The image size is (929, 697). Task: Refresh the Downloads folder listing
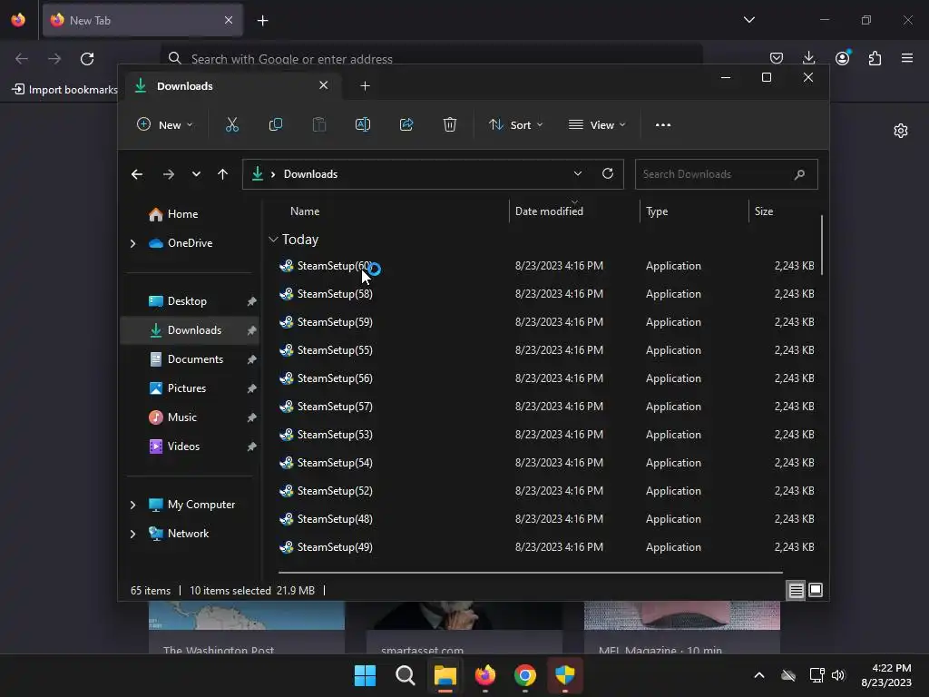coord(607,173)
